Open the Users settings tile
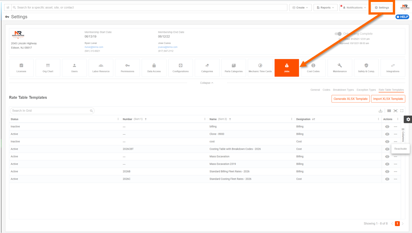Image resolution: width=412 pixels, height=233 pixels. click(74, 68)
